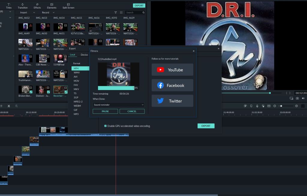Click the snapshot camera icon
The image size is (307, 196).
click(x=297, y=98)
